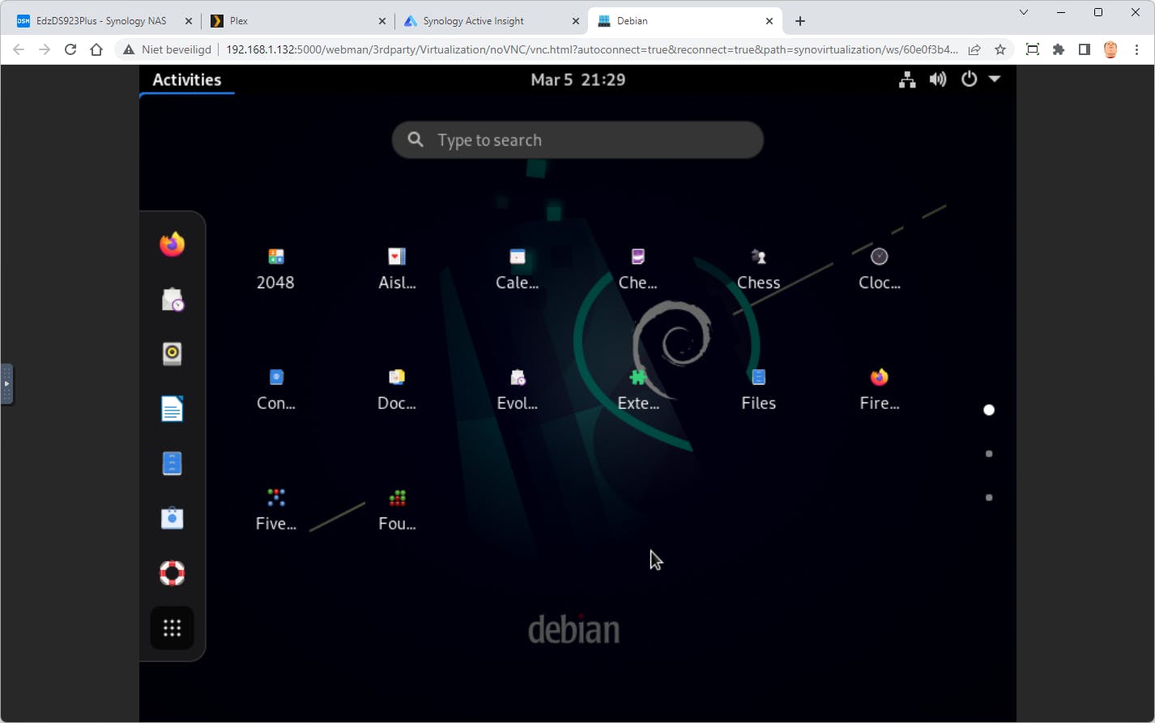Screen dimensions: 1155x723
Task: Go back in the browser
Action: click(19, 49)
